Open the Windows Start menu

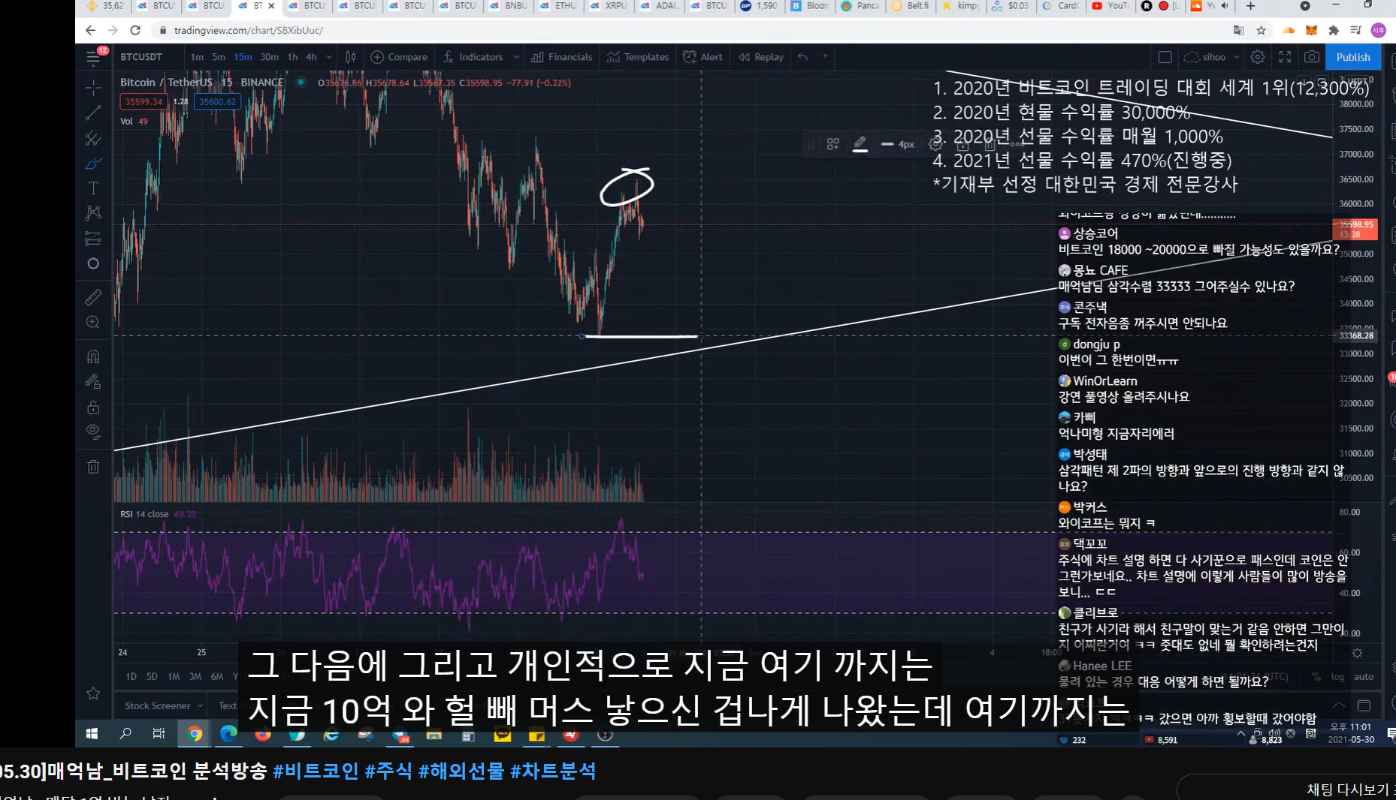pos(92,734)
